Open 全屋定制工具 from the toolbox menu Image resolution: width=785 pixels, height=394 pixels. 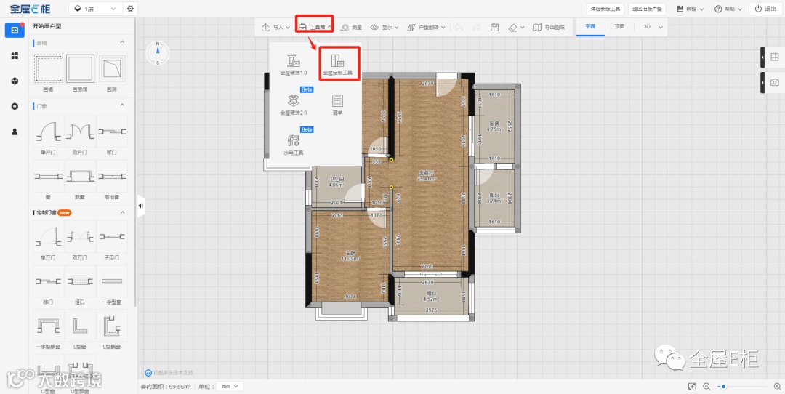(x=337, y=65)
